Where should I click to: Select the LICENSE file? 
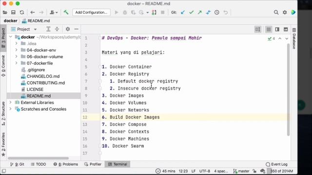pyautogui.click(x=35, y=89)
